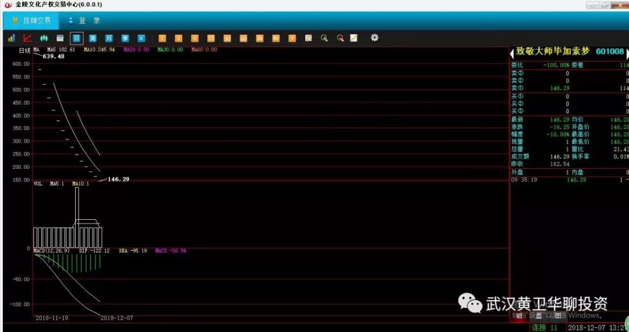
Task: Click the blue X period button
Action: pos(141,38)
